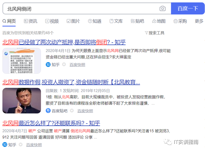
Task: Open the 贴吧 tab
Action: pyautogui.click(x=137, y=21)
